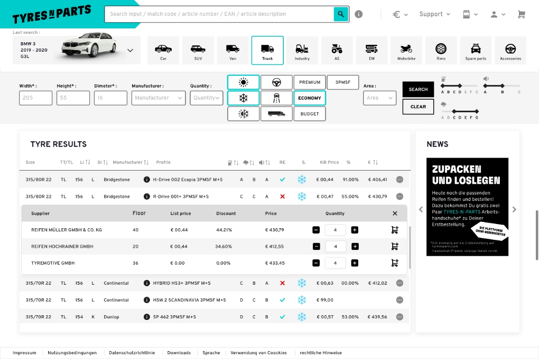Viewport: 539px width, 359px height.
Task: Toggle the summer tyre sun filter
Action: coord(244,82)
